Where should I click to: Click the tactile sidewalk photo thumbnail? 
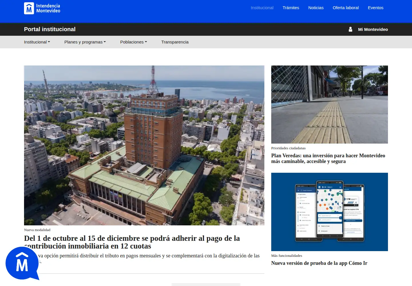click(x=330, y=104)
